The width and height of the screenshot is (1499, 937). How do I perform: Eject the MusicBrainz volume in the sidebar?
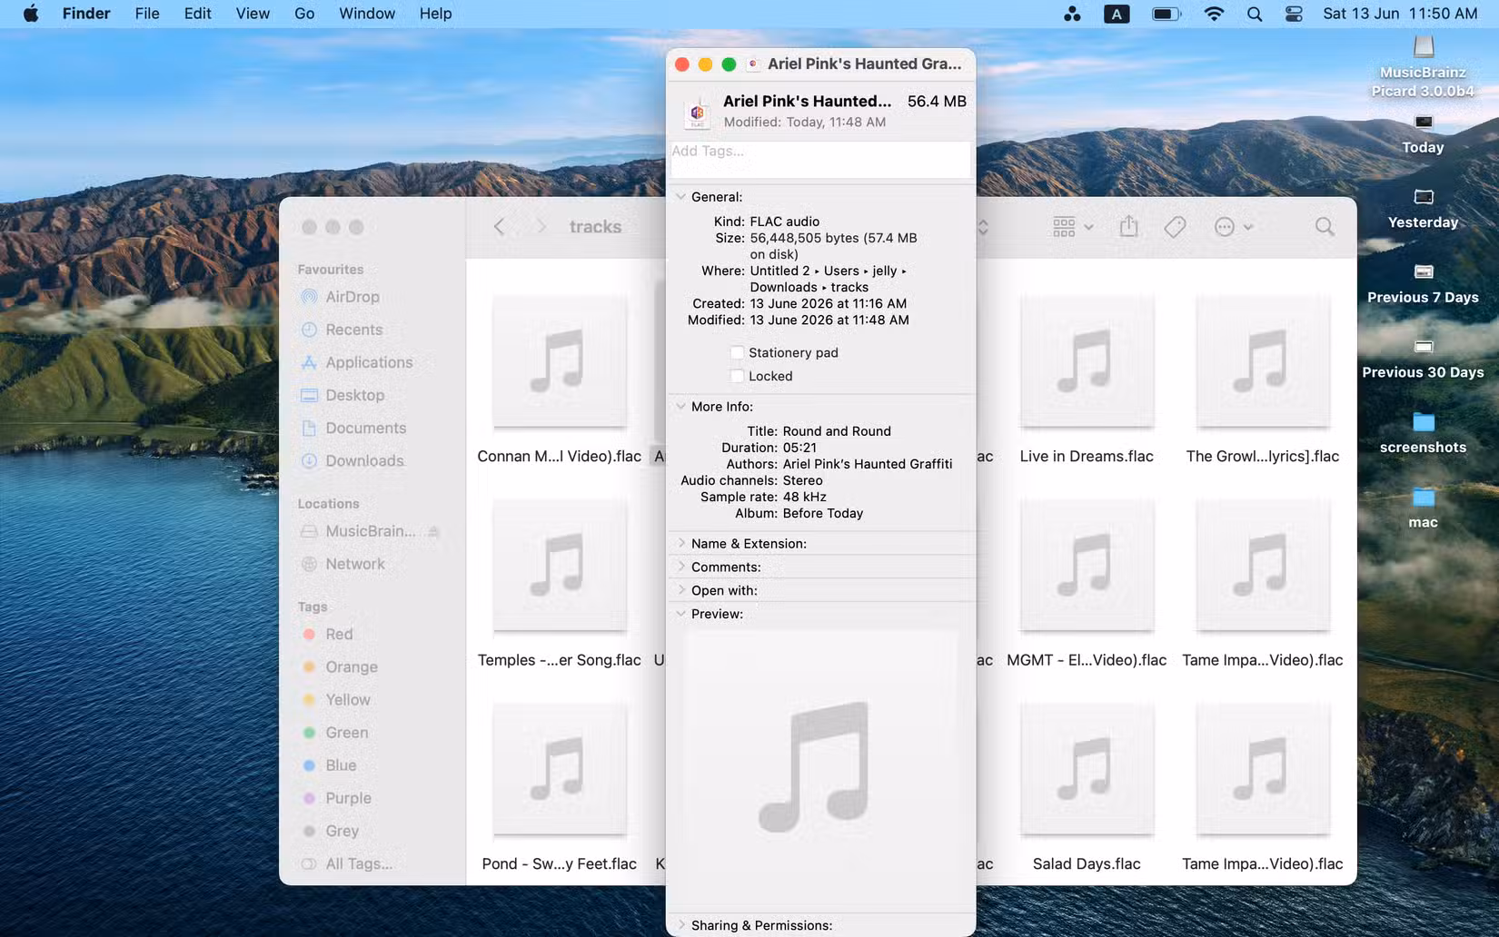click(x=433, y=531)
